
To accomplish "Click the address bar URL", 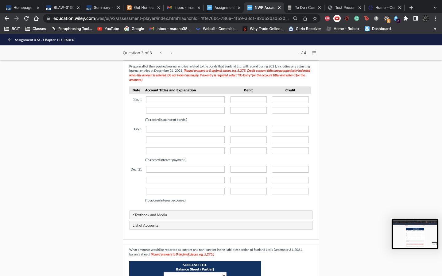I will 171,18.
